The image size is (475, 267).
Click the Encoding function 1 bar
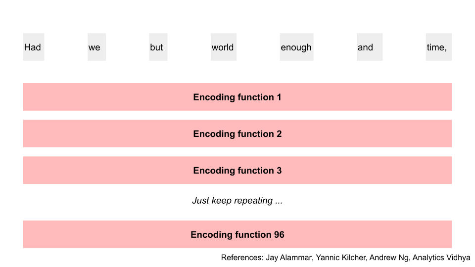point(237,97)
